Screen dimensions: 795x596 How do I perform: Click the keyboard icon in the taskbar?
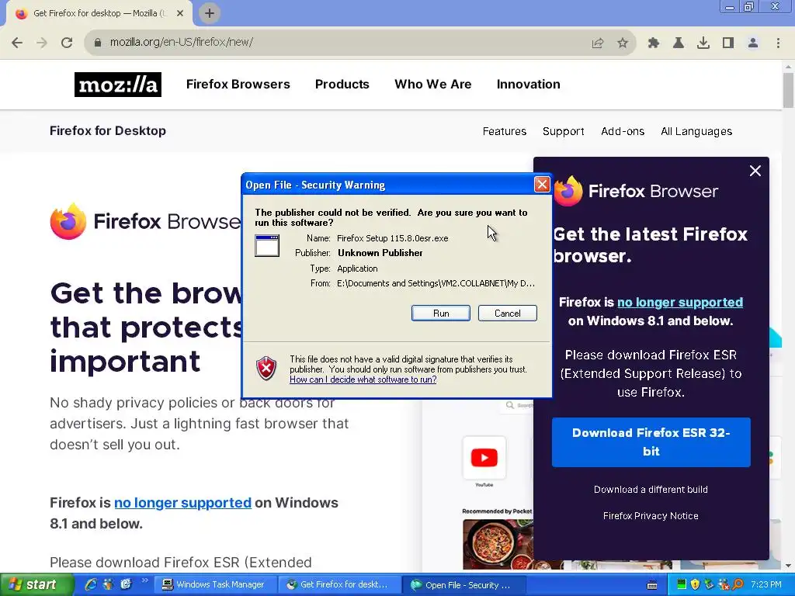point(652,585)
